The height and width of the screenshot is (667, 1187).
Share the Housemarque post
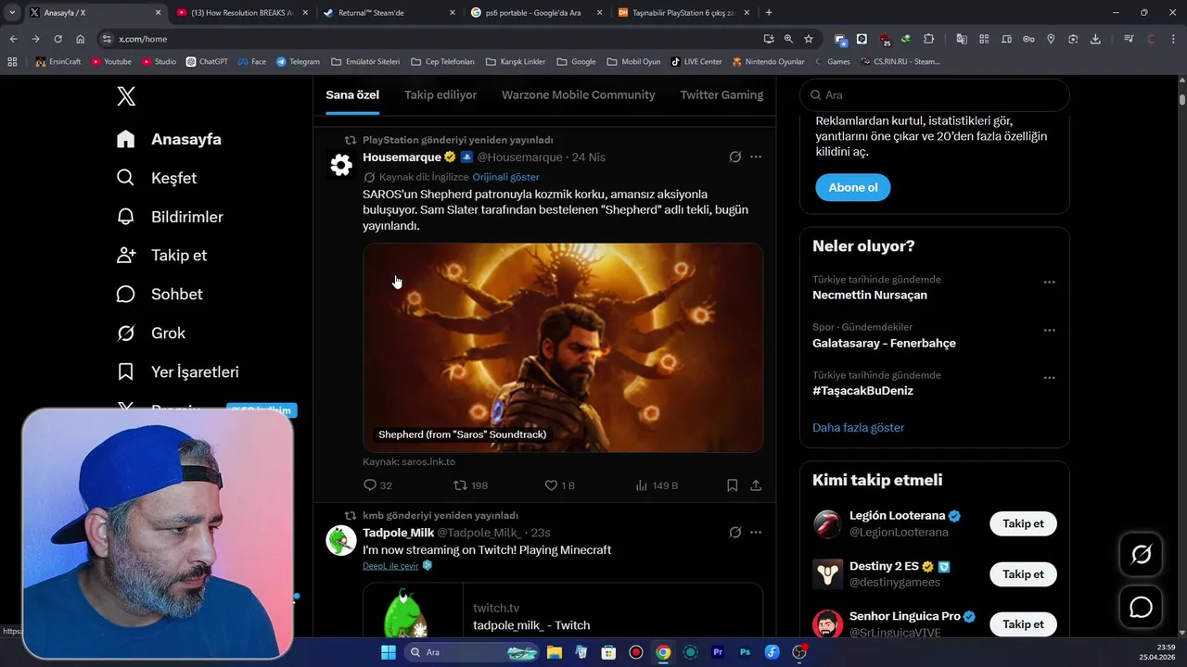click(x=756, y=485)
